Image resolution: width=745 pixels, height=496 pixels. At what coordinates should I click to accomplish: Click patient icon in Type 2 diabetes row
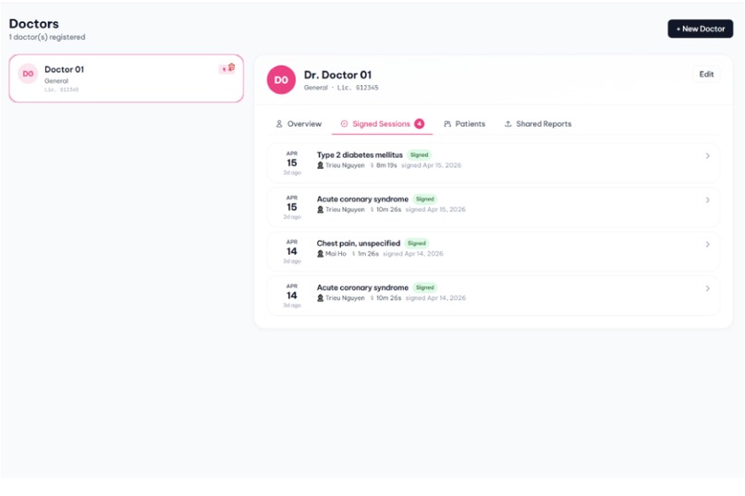[320, 165]
